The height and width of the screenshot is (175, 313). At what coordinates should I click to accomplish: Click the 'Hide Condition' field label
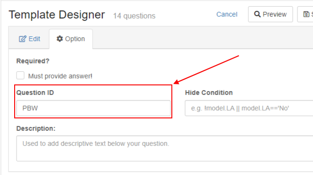(x=209, y=92)
